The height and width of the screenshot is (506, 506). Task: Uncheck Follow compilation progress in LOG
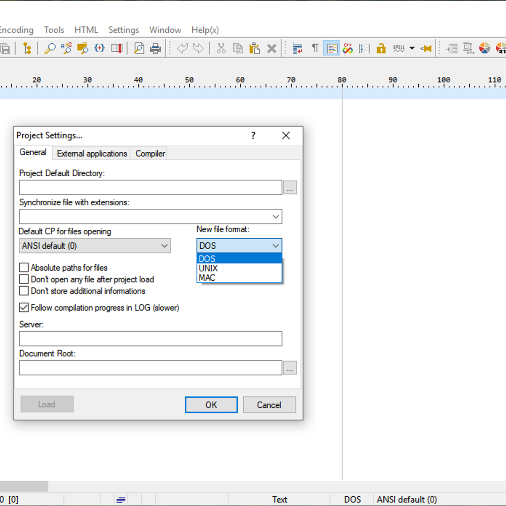coord(24,307)
